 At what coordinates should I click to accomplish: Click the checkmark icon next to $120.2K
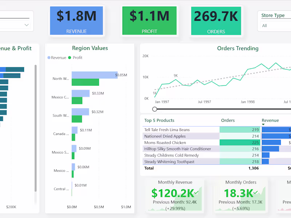coord(196,193)
